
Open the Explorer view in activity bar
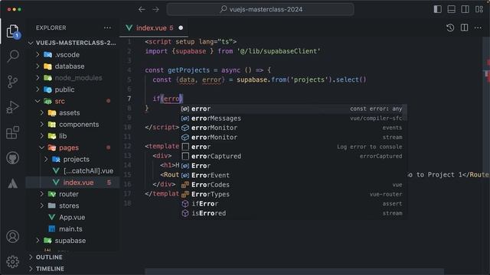pyautogui.click(x=13, y=31)
